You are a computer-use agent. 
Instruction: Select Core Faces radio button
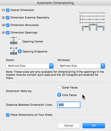coord(59,95)
